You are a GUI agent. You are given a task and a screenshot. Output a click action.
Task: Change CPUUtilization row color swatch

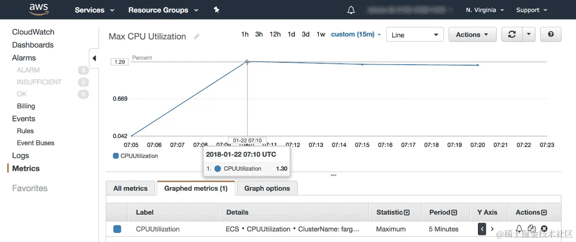(117, 229)
